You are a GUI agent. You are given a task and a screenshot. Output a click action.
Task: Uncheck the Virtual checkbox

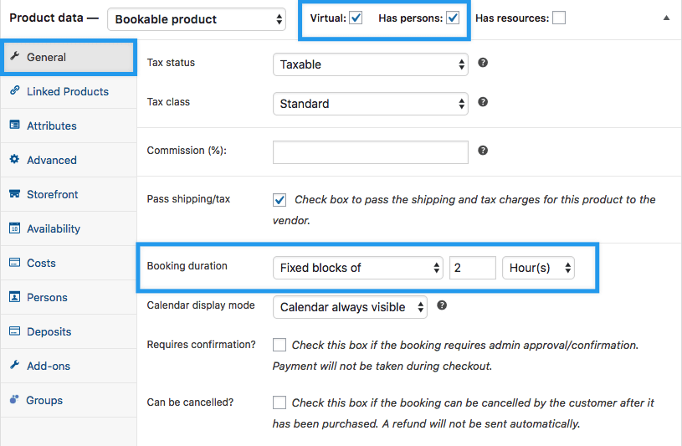tap(356, 18)
